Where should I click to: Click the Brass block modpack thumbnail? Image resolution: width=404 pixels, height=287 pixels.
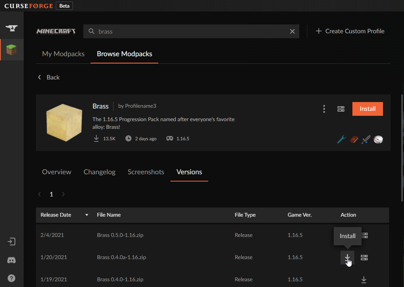[x=64, y=123]
